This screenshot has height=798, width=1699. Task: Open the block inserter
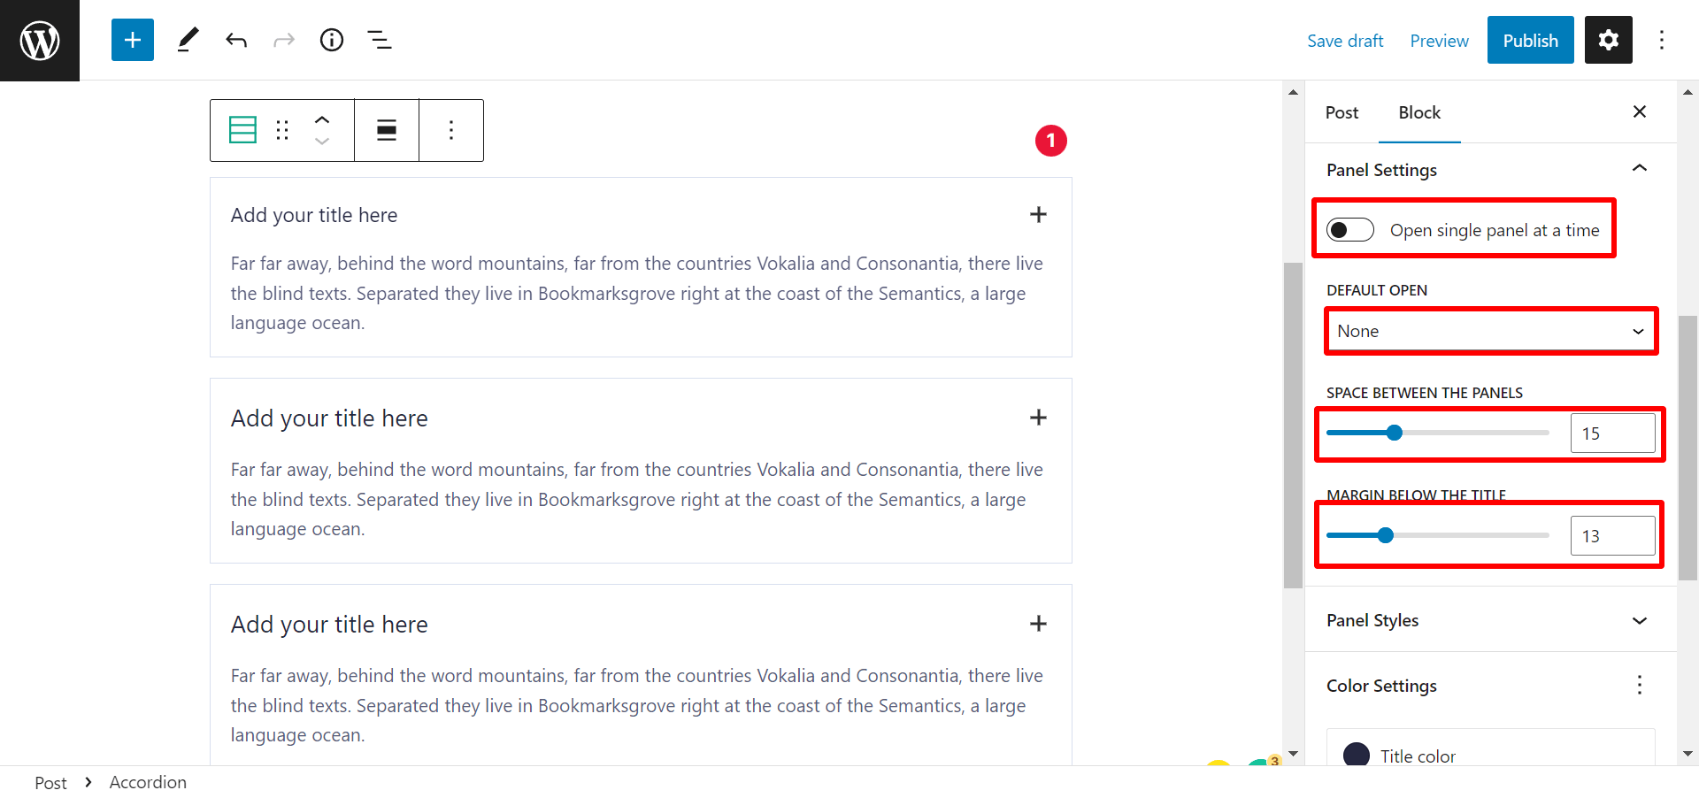(132, 40)
